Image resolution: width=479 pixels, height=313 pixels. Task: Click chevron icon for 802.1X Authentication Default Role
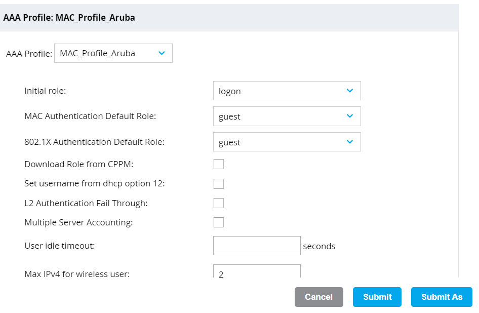tap(350, 141)
